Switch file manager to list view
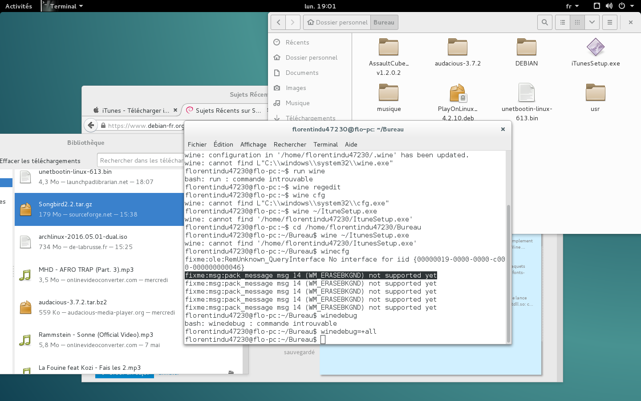This screenshot has width=641, height=401. click(x=563, y=22)
